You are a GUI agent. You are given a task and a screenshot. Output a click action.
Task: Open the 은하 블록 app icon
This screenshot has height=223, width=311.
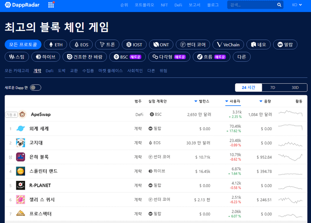click(20, 157)
